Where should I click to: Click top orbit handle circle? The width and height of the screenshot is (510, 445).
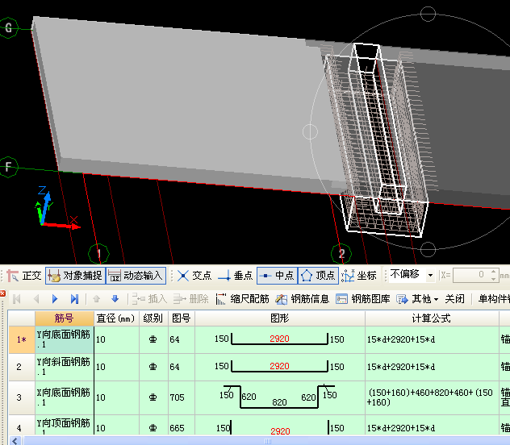click(x=428, y=14)
